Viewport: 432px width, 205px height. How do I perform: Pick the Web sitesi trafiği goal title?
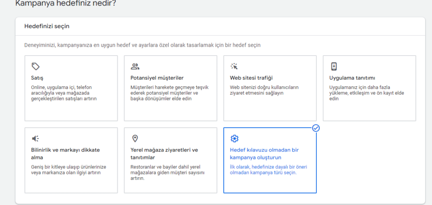pyautogui.click(x=251, y=78)
